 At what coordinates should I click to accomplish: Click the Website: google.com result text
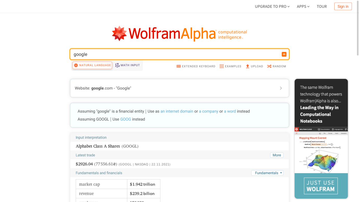(x=103, y=88)
